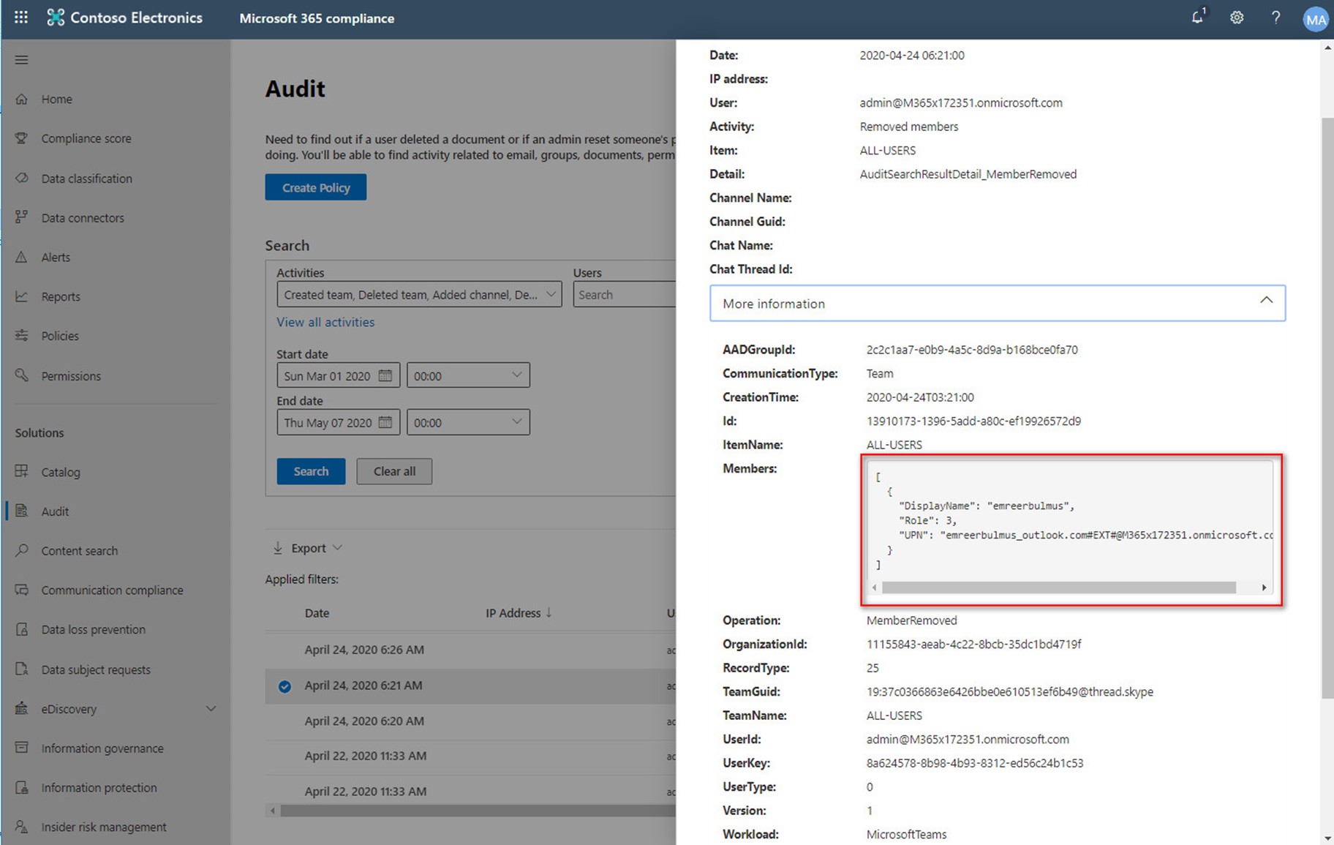This screenshot has width=1334, height=845.
Task: Open Information governance page
Action: click(102, 748)
